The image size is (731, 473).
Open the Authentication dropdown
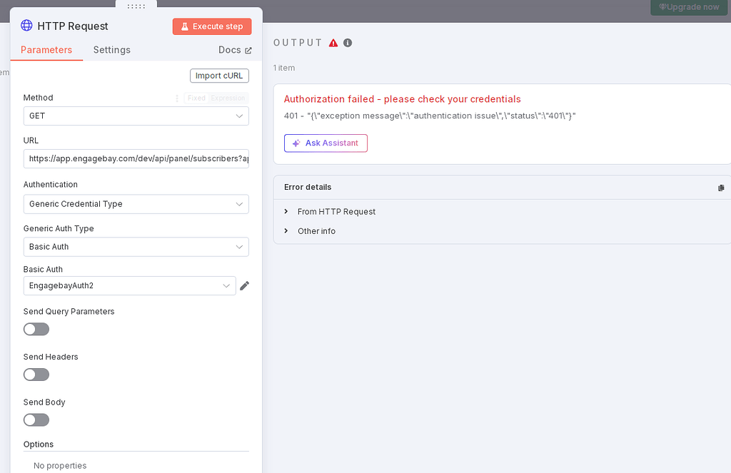[x=136, y=204]
